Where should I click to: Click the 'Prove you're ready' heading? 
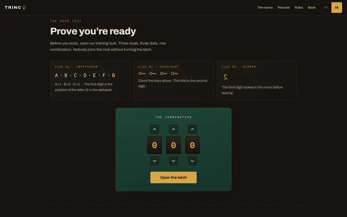point(93,31)
